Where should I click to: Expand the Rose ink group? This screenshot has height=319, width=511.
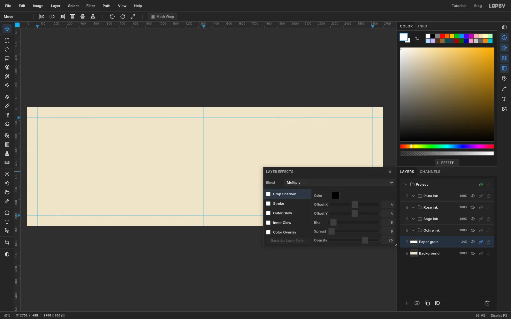tap(413, 207)
